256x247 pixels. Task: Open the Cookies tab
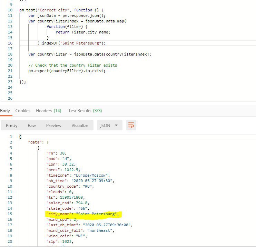pyautogui.click(x=23, y=111)
